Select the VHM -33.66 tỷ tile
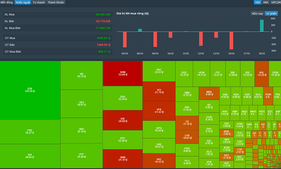This screenshot has height=169, width=281. click(123, 73)
